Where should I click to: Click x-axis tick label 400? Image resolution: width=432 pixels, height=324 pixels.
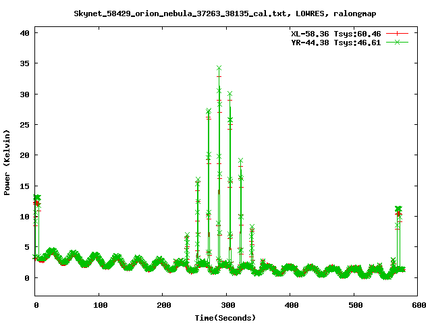pos(292,305)
